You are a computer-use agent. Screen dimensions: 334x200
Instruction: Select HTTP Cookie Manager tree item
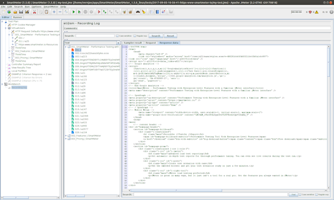23,25
